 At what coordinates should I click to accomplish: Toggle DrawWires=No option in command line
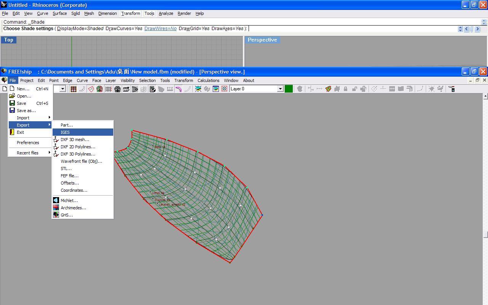point(160,29)
